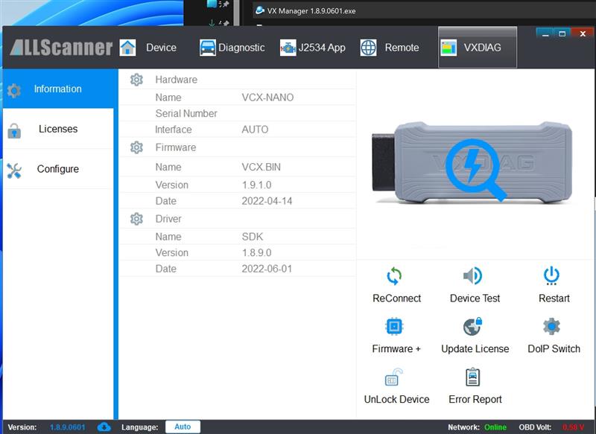Run Device Test speaker icon
The height and width of the screenshot is (434, 596).
[473, 275]
